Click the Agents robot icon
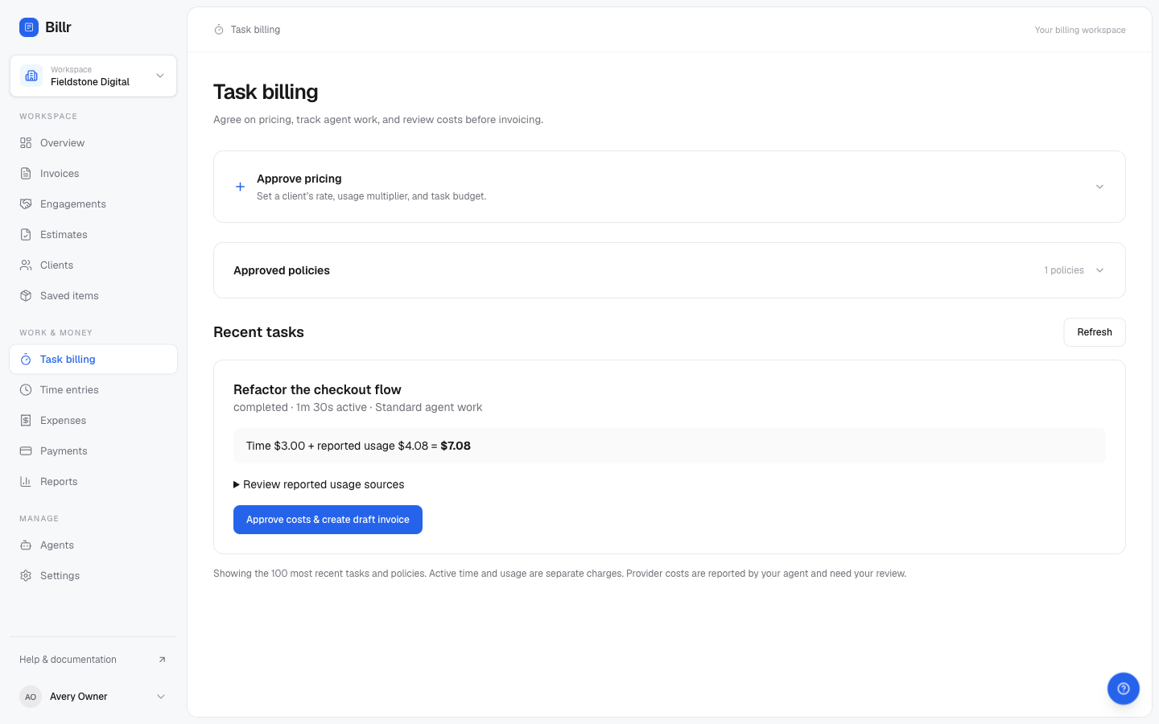Image resolution: width=1159 pixels, height=724 pixels. [x=26, y=545]
